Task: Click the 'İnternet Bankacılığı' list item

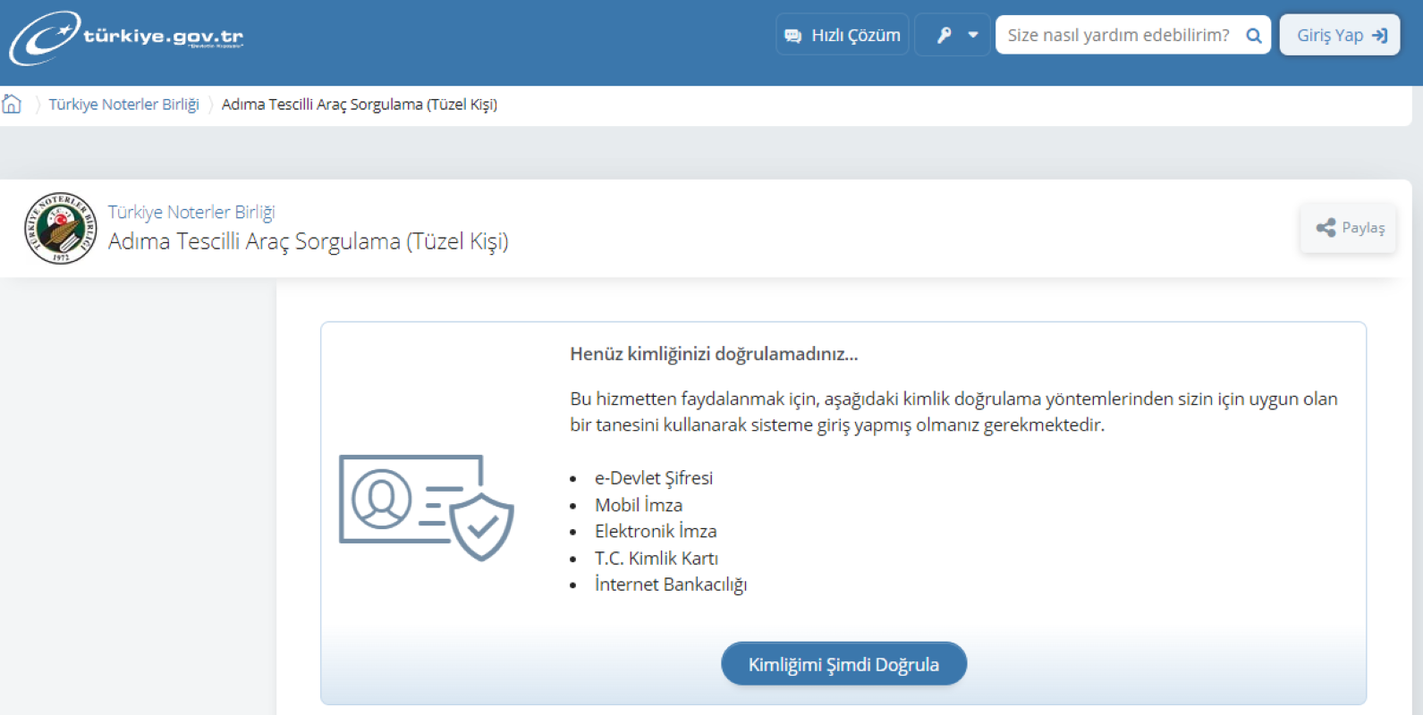Action: tap(671, 585)
